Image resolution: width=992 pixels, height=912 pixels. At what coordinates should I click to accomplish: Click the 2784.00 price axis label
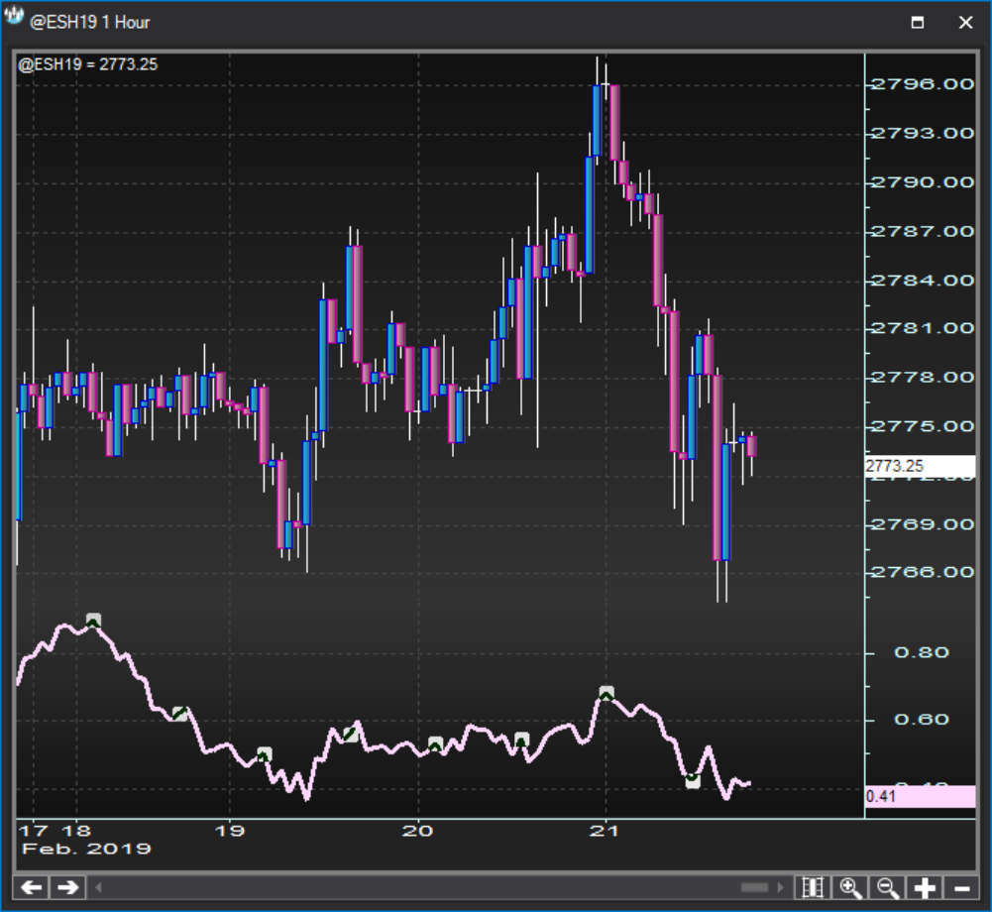(923, 281)
